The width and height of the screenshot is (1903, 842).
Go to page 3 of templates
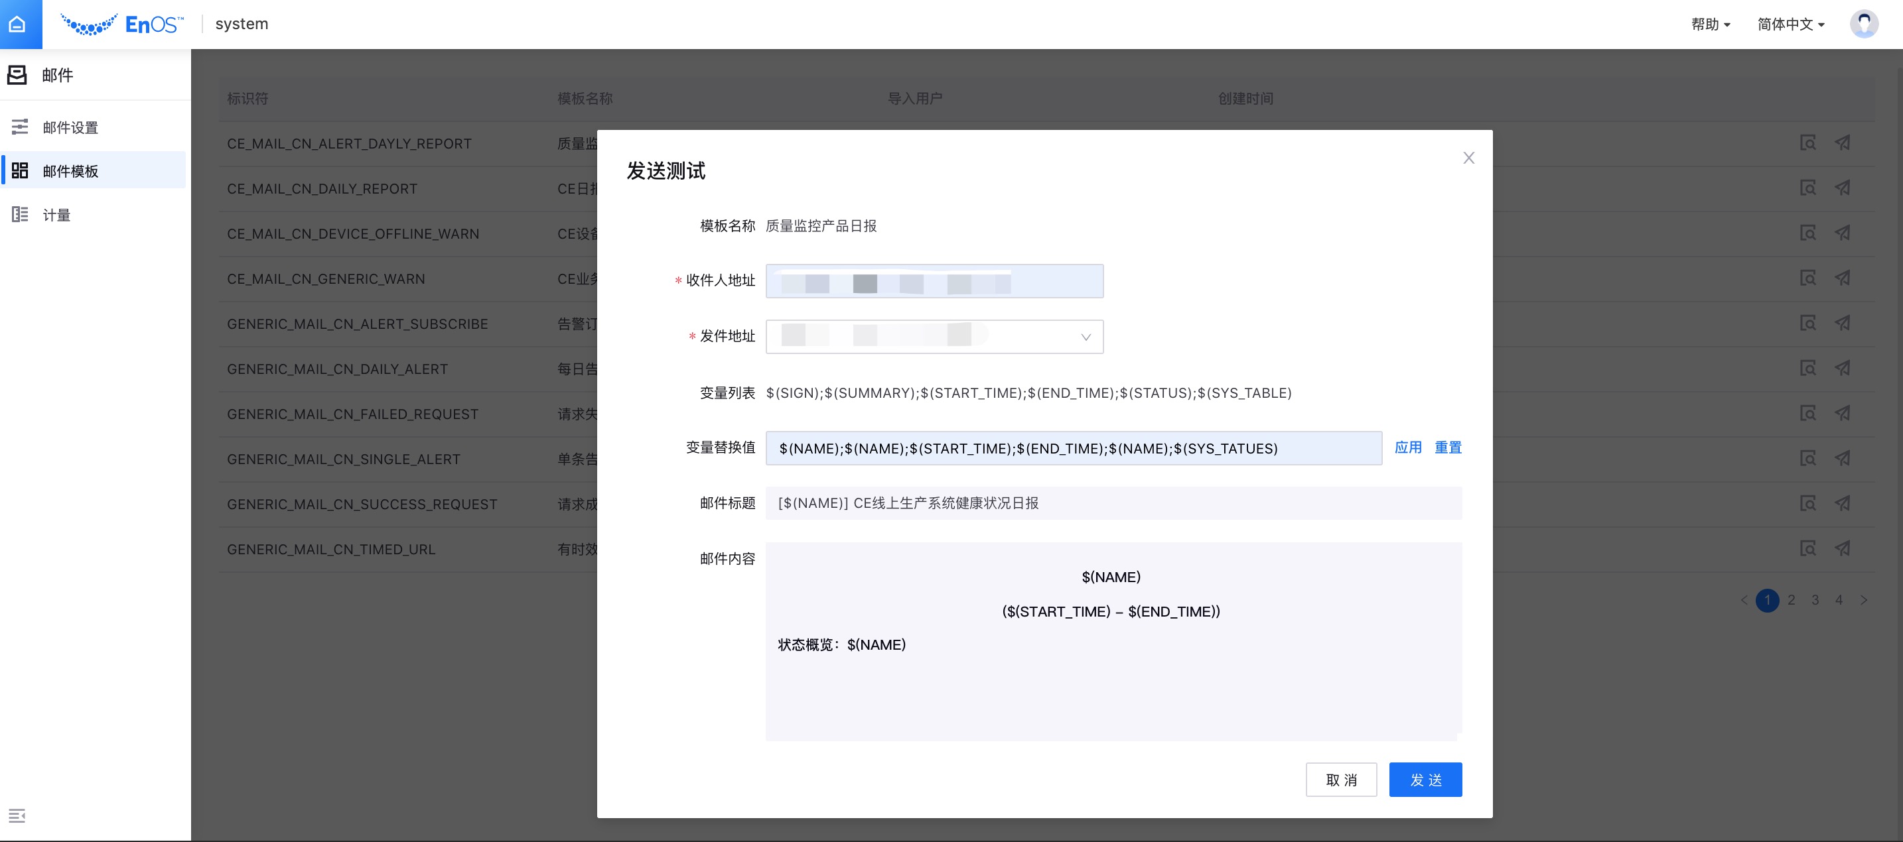[x=1815, y=600]
